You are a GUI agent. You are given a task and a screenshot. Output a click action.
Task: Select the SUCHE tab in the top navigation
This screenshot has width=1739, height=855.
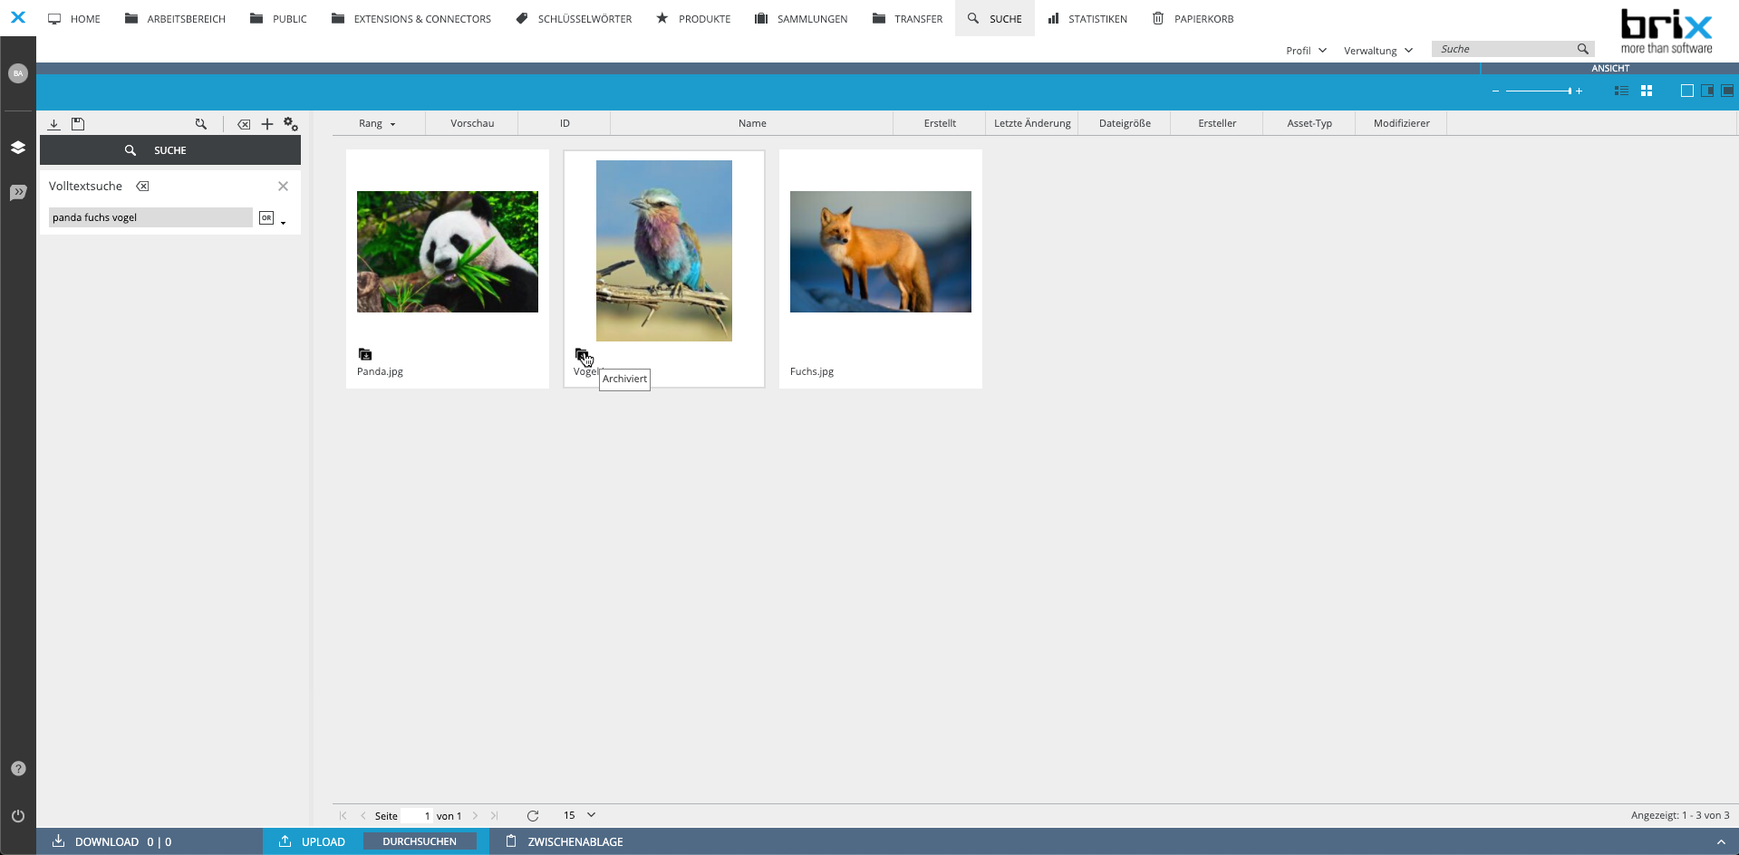click(x=994, y=18)
